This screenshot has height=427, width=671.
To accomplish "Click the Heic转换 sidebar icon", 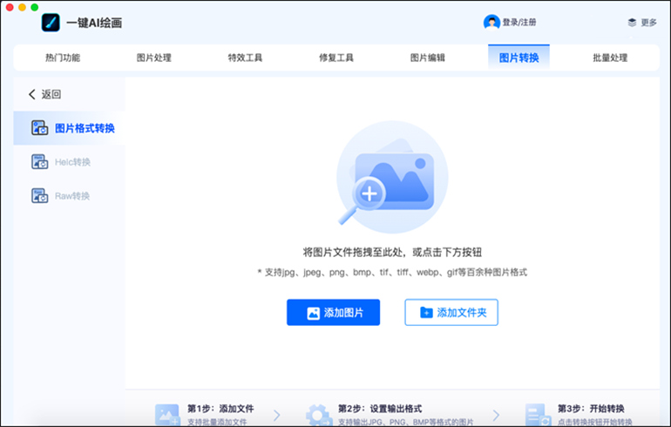I will [x=40, y=162].
